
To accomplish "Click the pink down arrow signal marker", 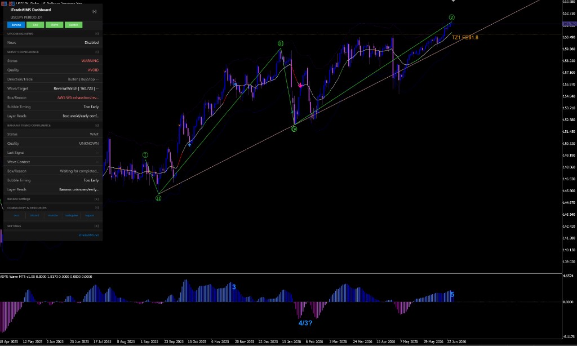I will point(300,86).
